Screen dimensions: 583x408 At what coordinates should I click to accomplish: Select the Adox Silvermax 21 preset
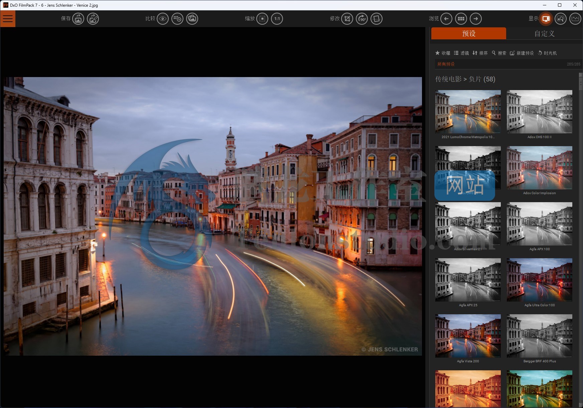point(468,224)
